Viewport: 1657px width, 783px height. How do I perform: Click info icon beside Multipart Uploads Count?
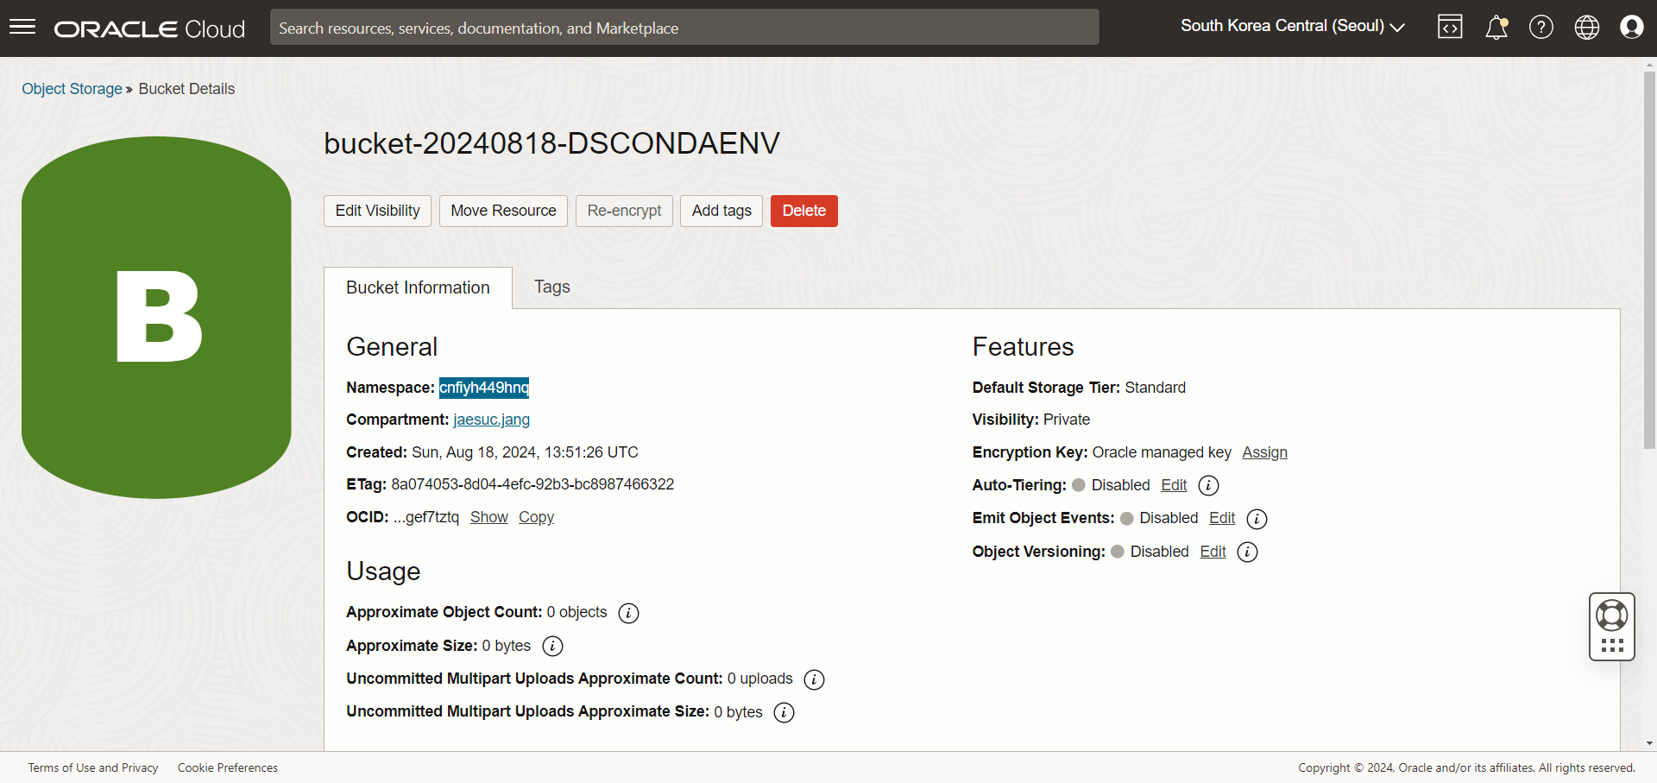pyautogui.click(x=814, y=679)
